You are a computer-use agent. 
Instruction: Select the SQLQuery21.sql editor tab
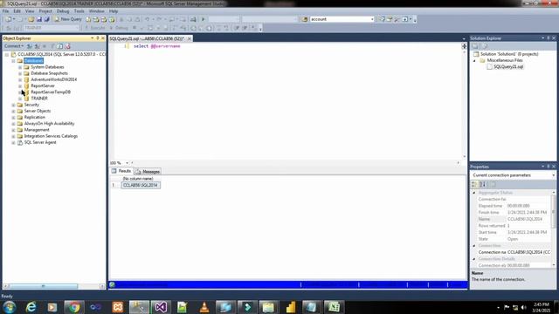[147, 38]
